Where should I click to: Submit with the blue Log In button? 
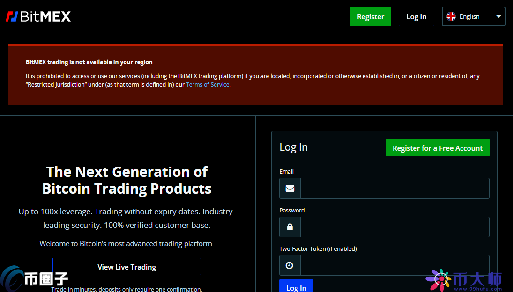(296, 286)
